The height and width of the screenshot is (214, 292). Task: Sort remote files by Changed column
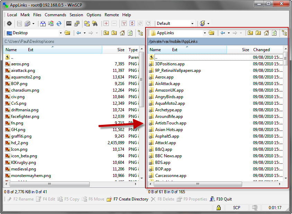(x=267, y=50)
